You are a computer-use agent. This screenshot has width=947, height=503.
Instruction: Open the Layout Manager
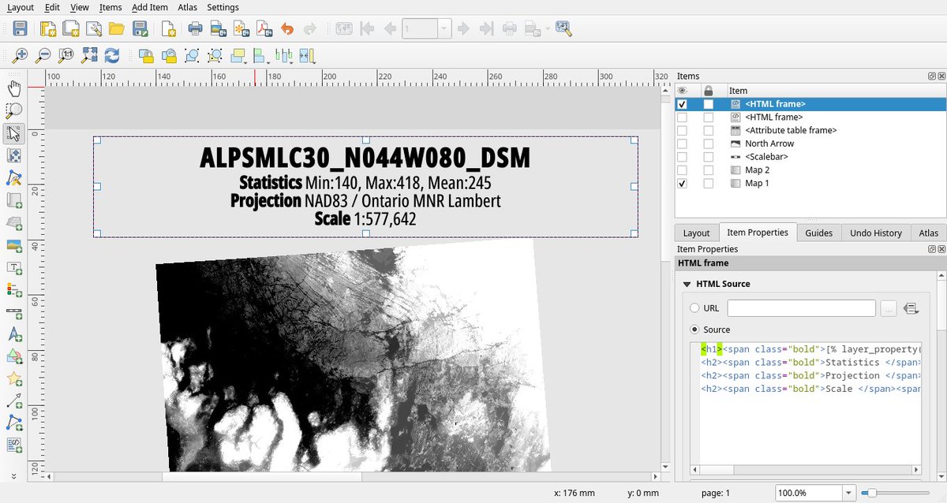(94, 29)
